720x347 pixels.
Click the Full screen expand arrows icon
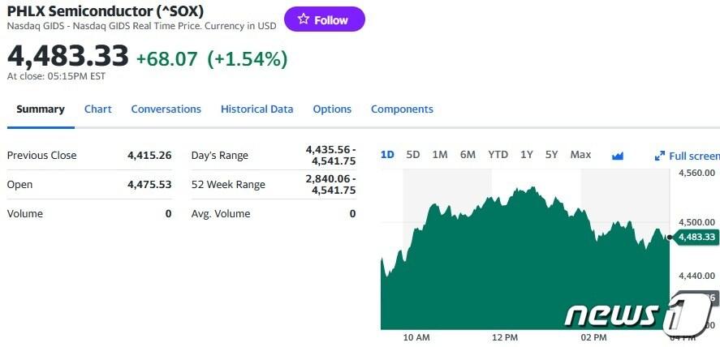(660, 156)
